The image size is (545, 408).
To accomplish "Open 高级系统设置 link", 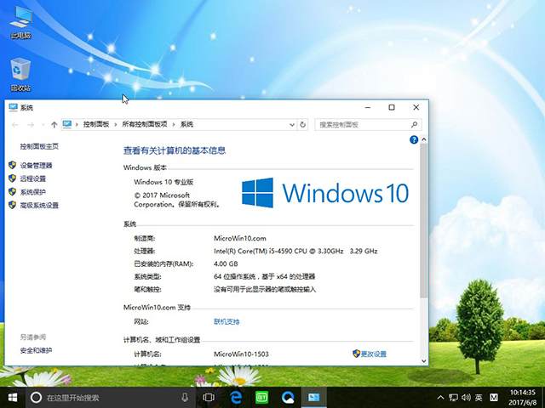I will 39,206.
